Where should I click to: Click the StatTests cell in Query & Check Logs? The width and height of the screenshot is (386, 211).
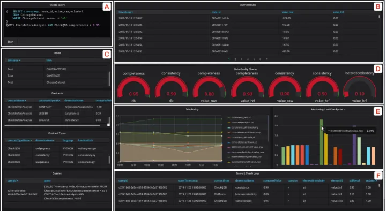coord(220,194)
